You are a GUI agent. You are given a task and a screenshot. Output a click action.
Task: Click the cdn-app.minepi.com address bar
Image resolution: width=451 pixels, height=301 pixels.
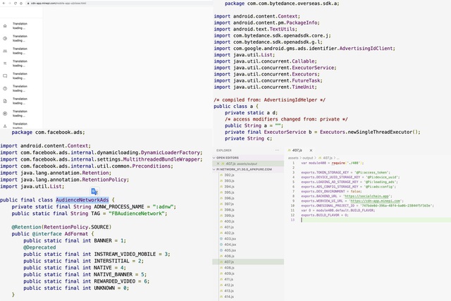click(118, 3)
